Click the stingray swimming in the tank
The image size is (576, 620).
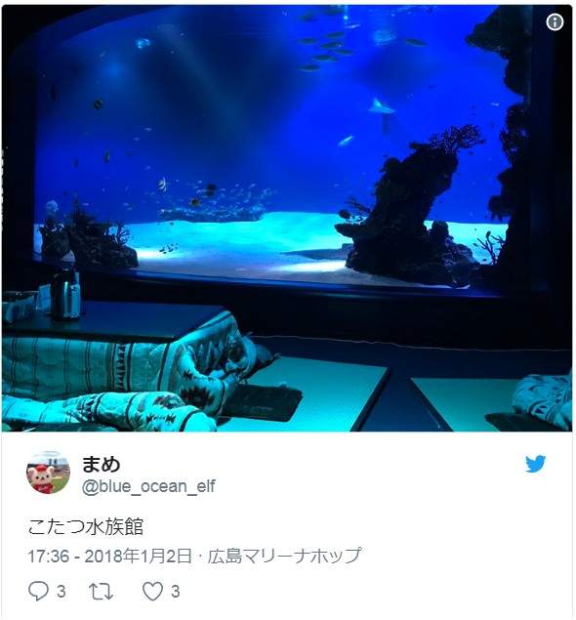pos(382,106)
